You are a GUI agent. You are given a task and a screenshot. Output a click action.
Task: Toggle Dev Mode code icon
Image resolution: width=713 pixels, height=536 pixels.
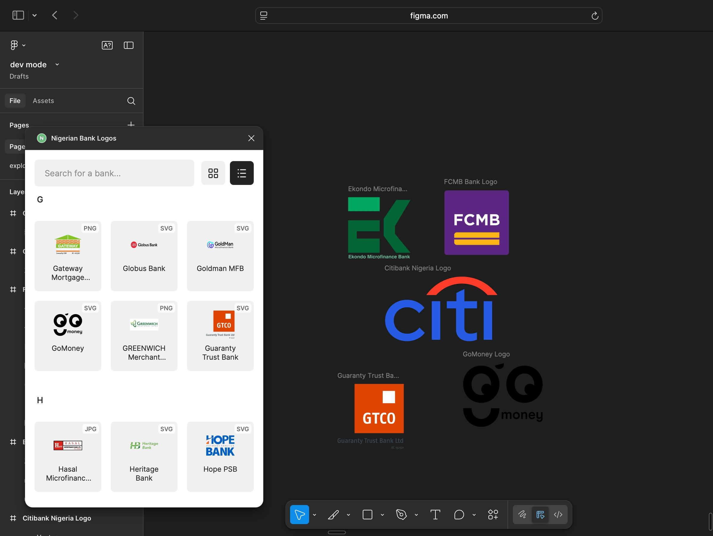(558, 515)
